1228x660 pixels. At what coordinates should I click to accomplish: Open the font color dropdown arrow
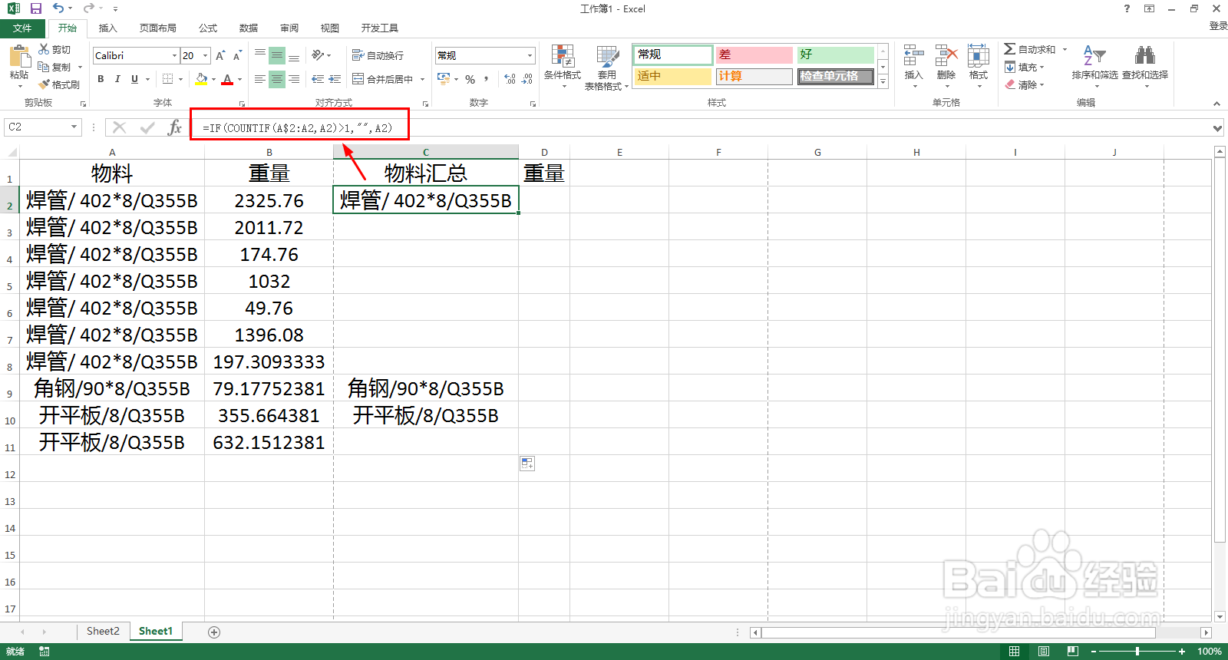tap(239, 79)
